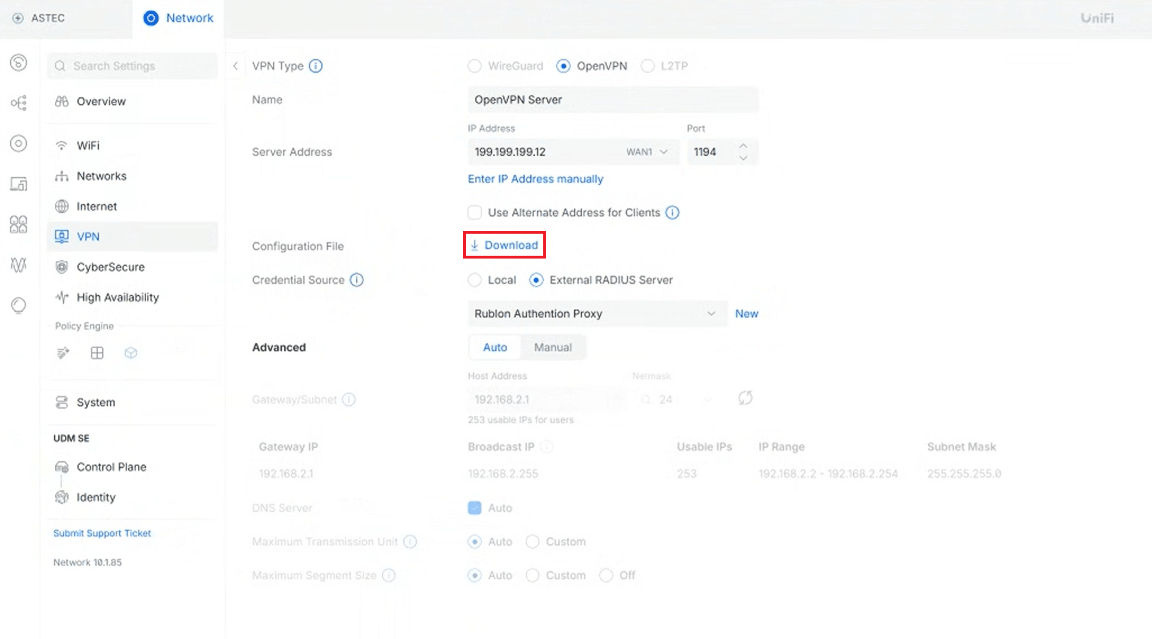Click the New RADIUS server link

[x=746, y=314]
